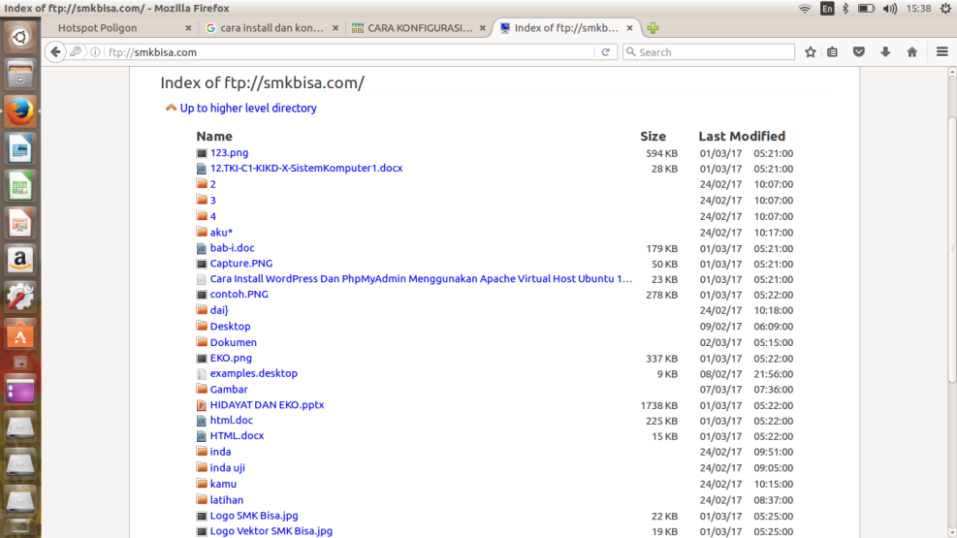Open System Settings from dock
The image size is (957, 538).
20,298
